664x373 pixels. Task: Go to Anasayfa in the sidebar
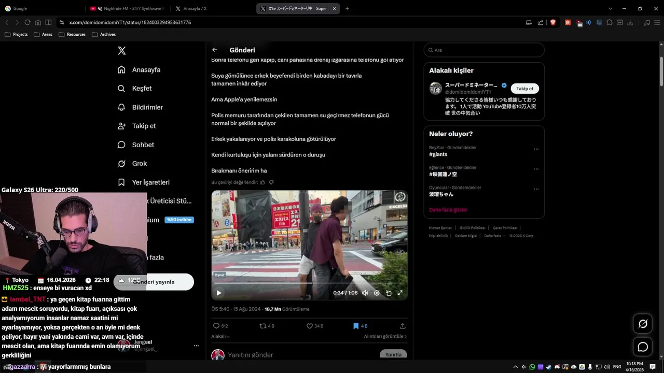tap(139, 70)
